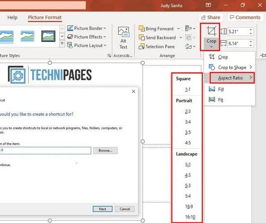Expand the Bring Forward dropdown arrow
The image size is (266, 223).
pyautogui.click(x=179, y=29)
